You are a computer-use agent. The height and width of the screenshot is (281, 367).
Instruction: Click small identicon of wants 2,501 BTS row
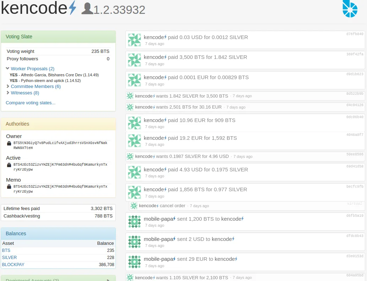click(x=130, y=107)
